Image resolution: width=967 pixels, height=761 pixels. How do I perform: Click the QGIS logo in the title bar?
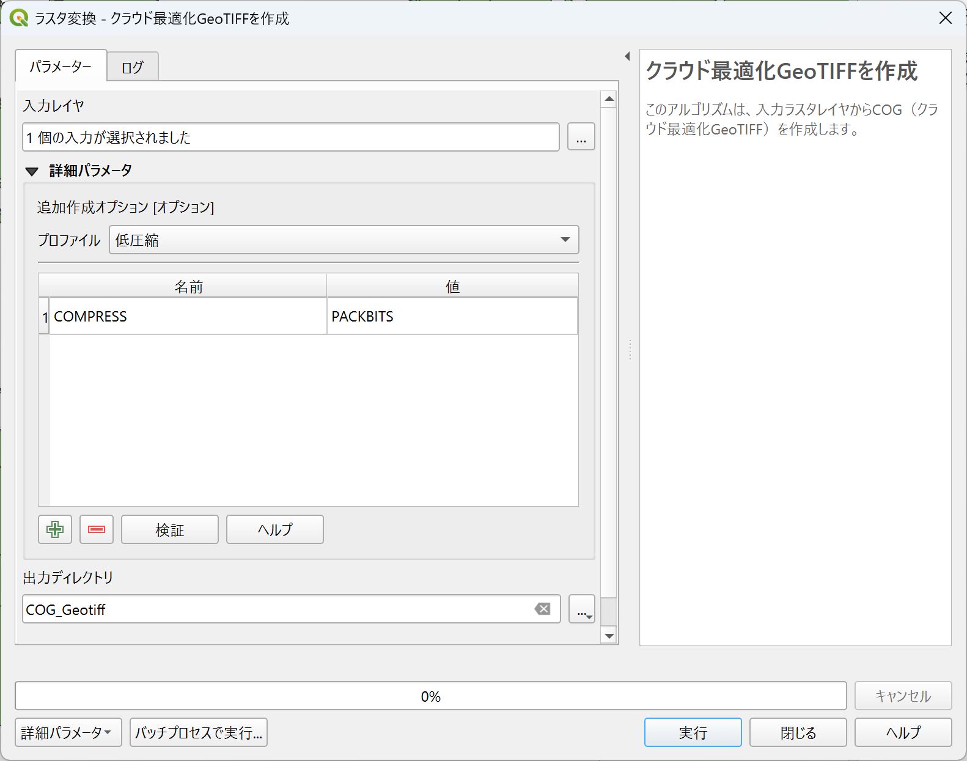pos(19,18)
